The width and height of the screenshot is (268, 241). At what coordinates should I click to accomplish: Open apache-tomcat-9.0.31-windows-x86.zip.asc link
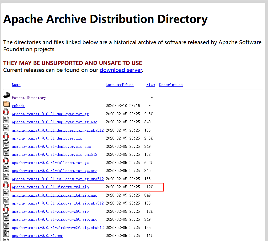click(54, 219)
